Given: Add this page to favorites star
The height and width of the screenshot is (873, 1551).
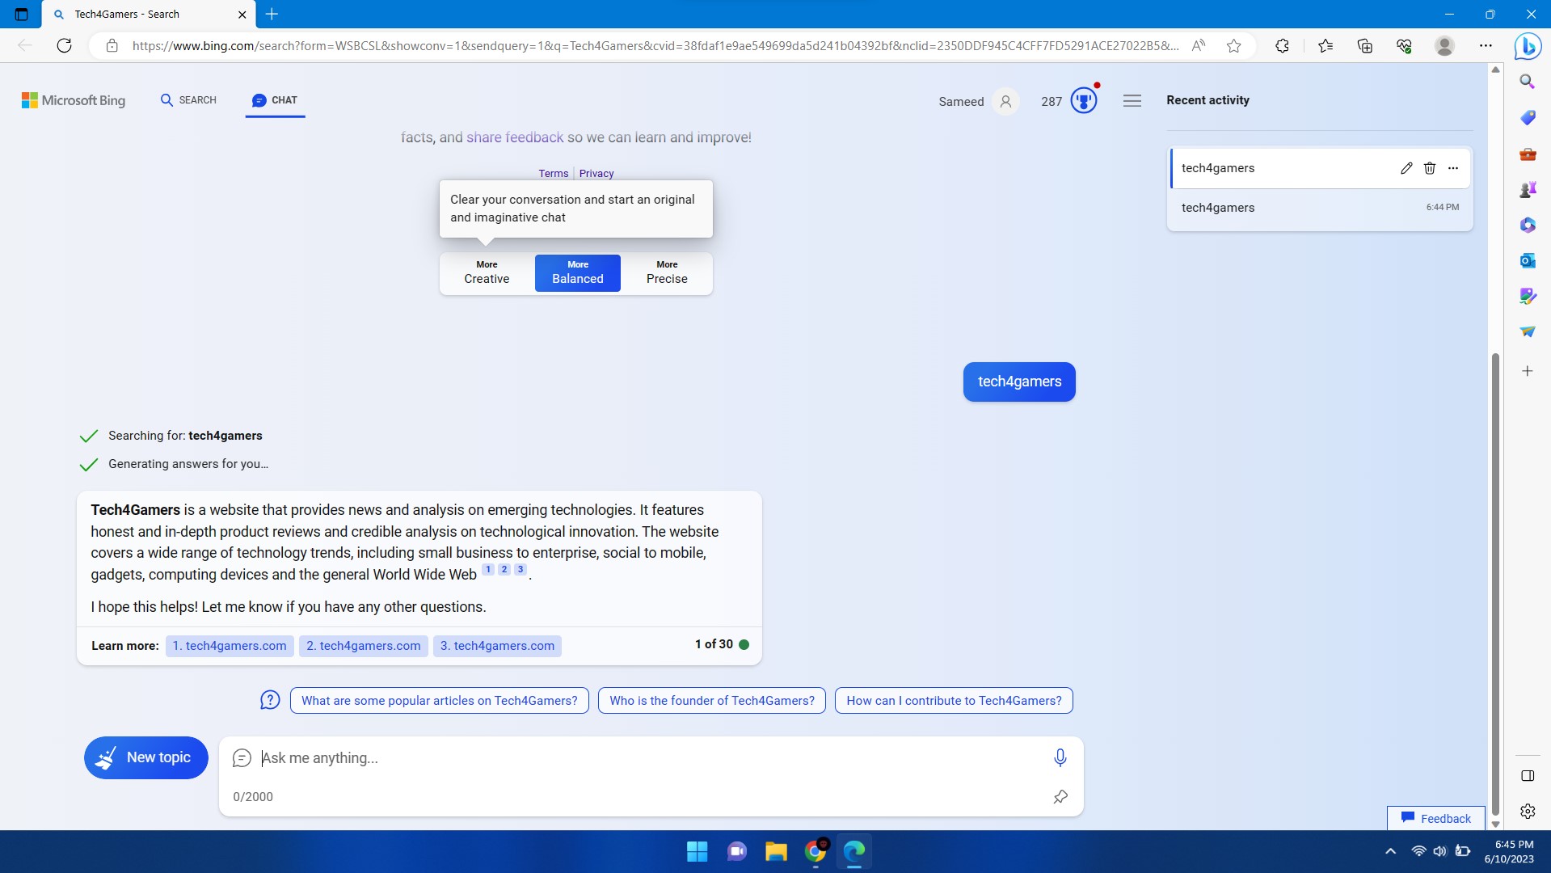Looking at the screenshot, I should 1233,46.
